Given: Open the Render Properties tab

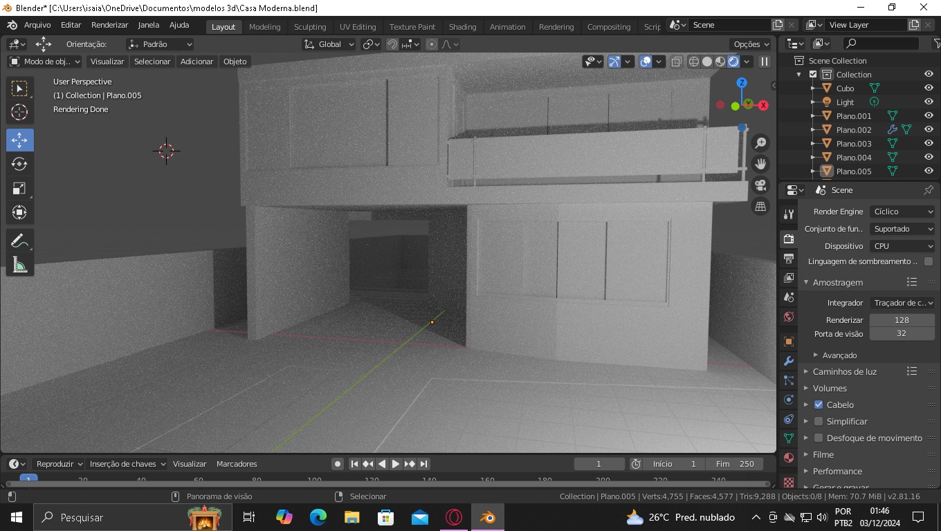Looking at the screenshot, I should (787, 239).
